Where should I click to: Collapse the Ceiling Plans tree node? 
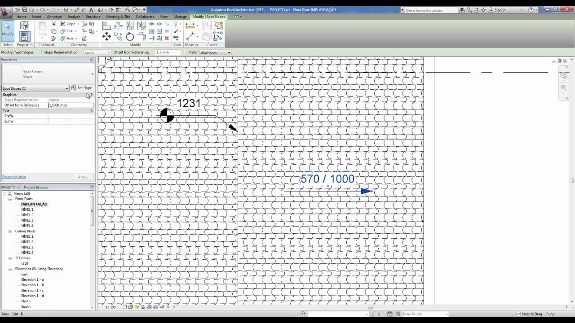pos(10,231)
